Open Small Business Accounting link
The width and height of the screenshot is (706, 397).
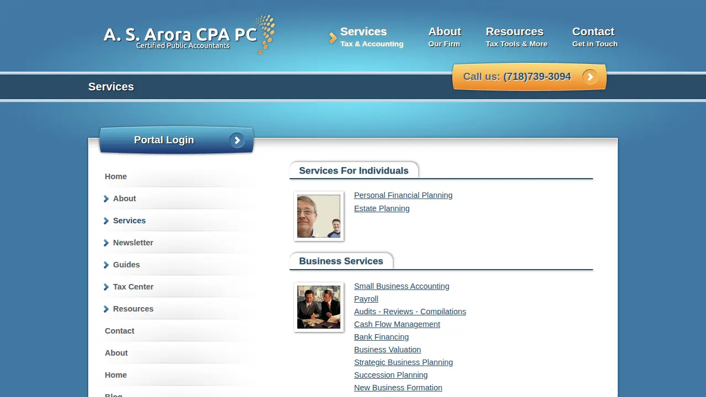point(402,286)
